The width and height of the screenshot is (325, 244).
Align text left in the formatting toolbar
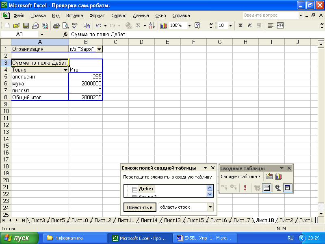click(x=270, y=26)
